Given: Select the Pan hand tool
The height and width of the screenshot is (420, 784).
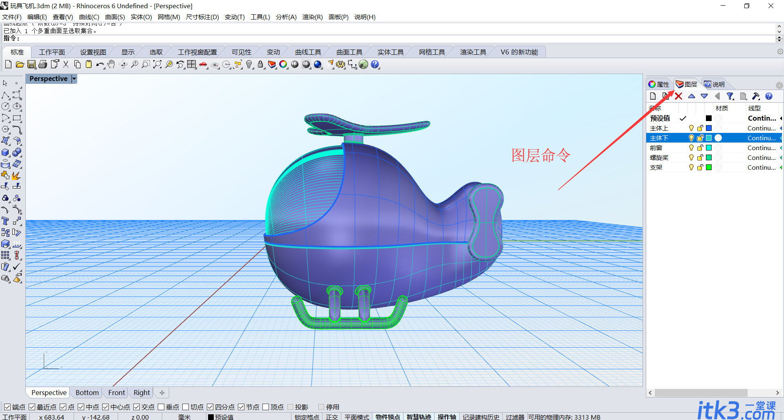Looking at the screenshot, I should [111, 64].
